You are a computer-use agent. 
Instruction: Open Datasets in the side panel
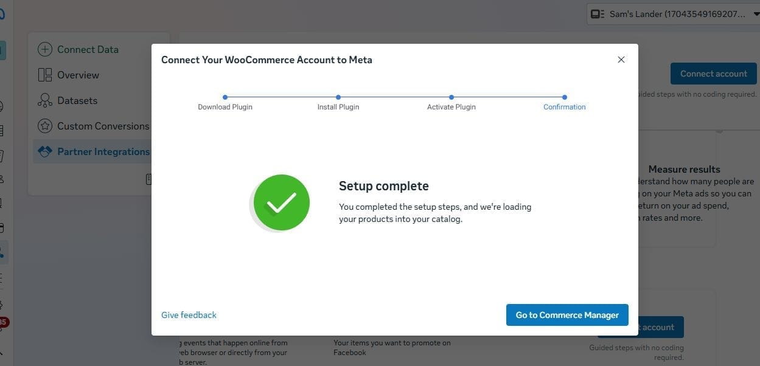click(77, 100)
